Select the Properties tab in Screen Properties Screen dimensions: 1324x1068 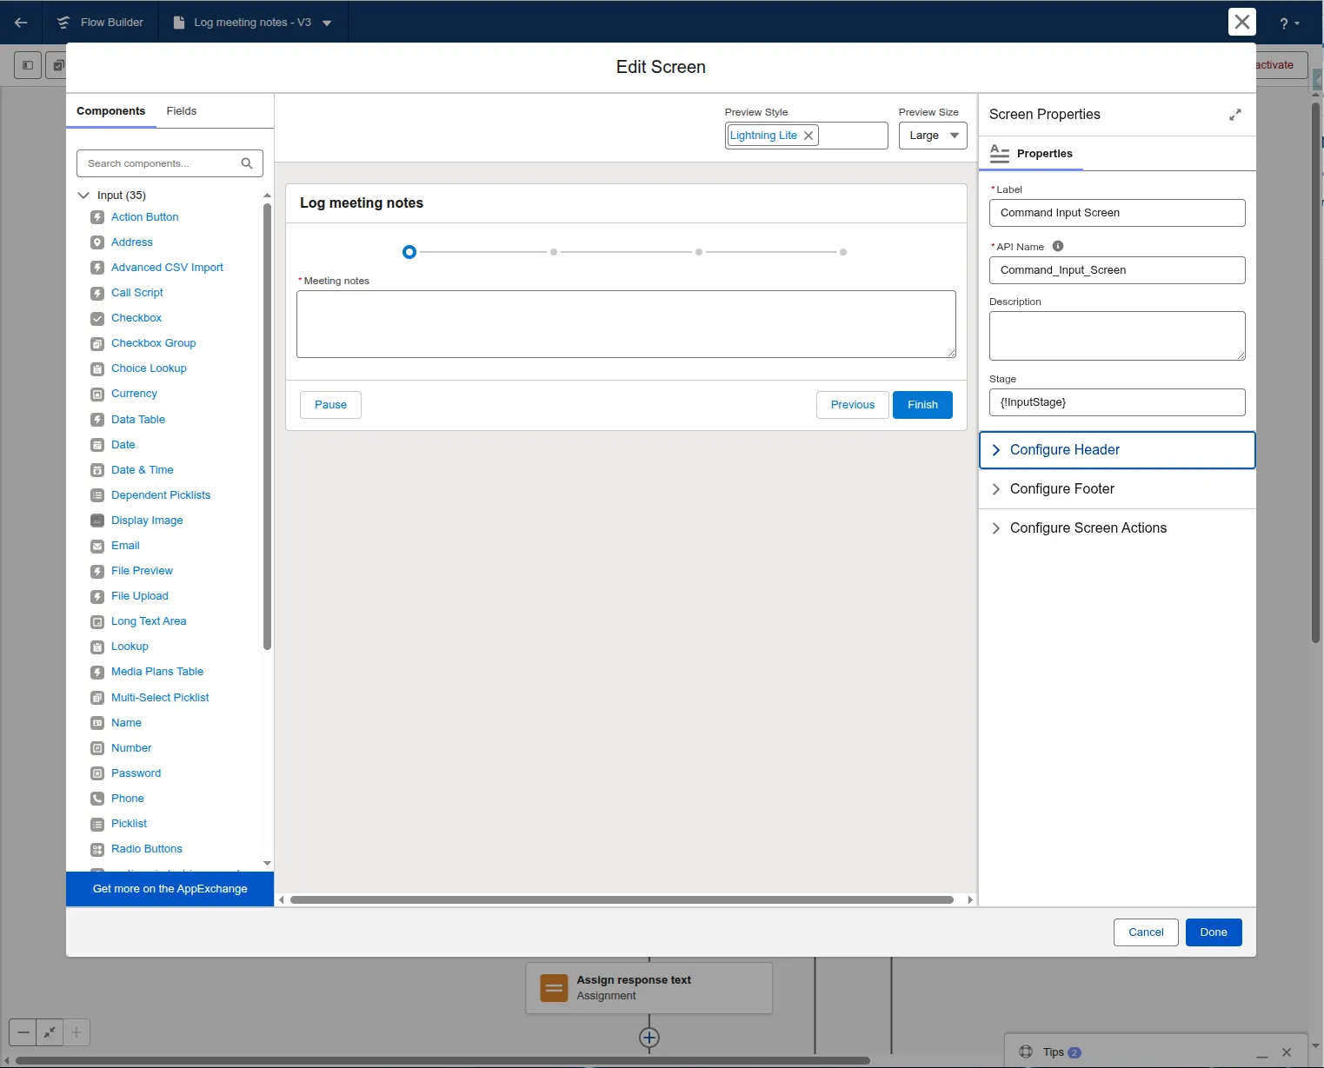[x=1044, y=154]
